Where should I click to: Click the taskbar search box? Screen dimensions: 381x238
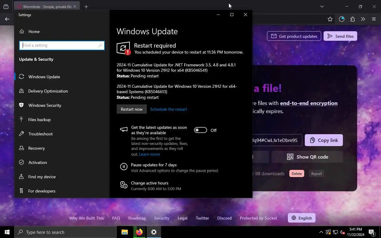pyautogui.click(x=65, y=232)
